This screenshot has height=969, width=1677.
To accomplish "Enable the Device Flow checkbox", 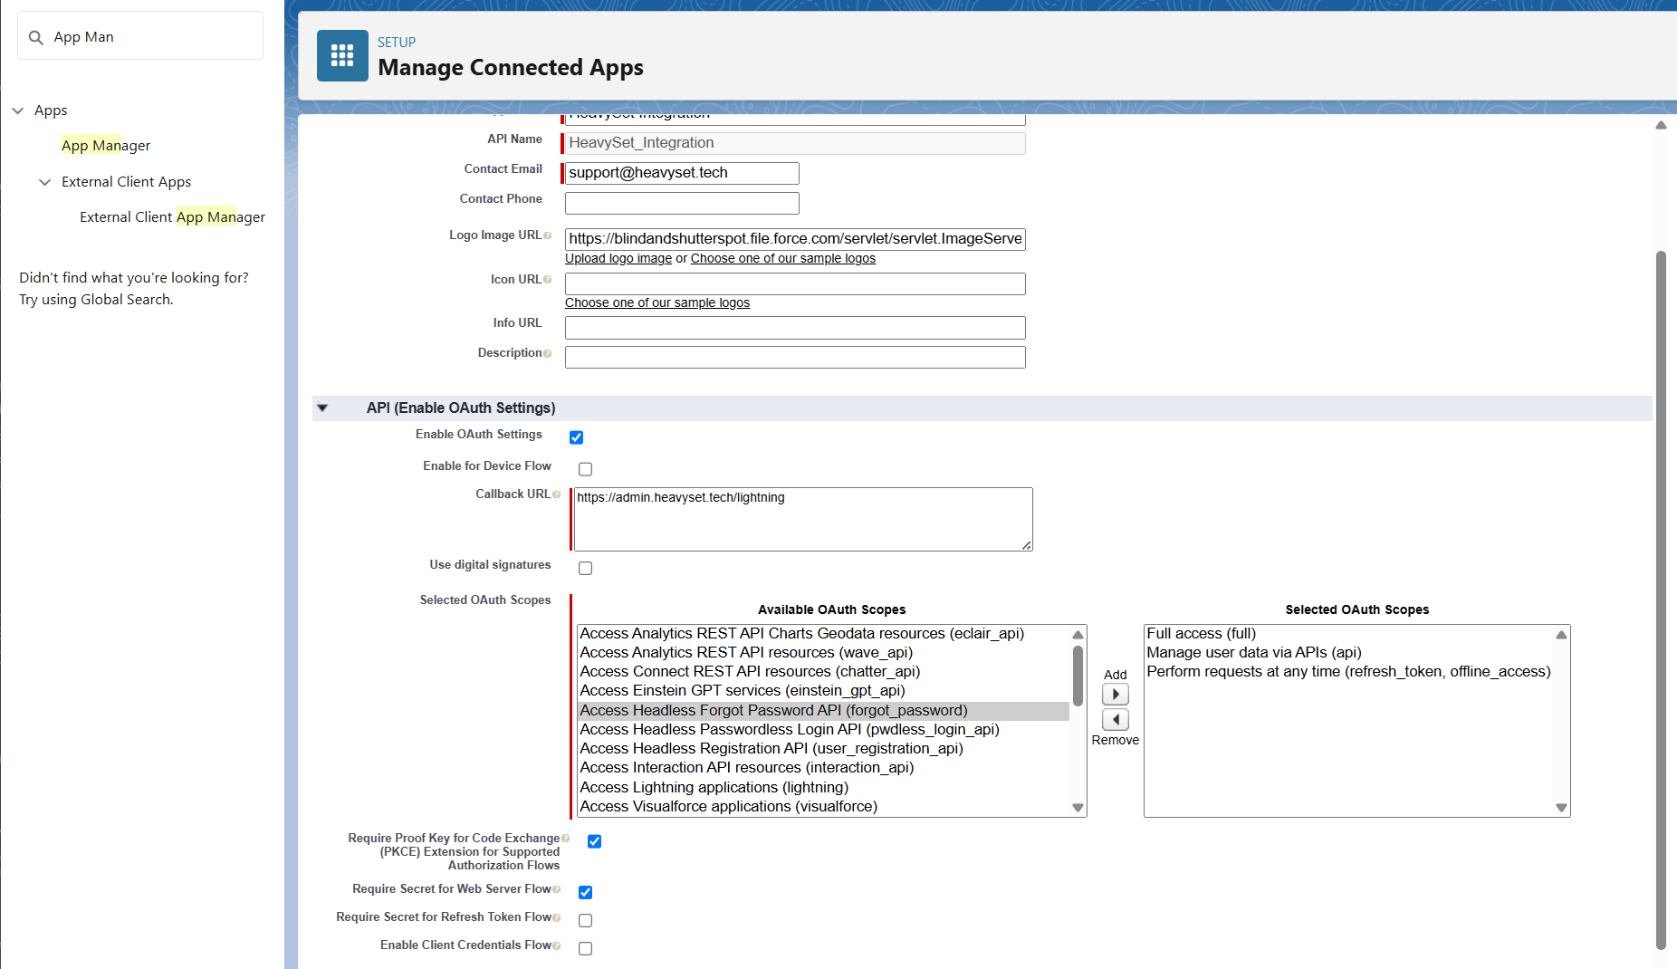I will click(585, 469).
